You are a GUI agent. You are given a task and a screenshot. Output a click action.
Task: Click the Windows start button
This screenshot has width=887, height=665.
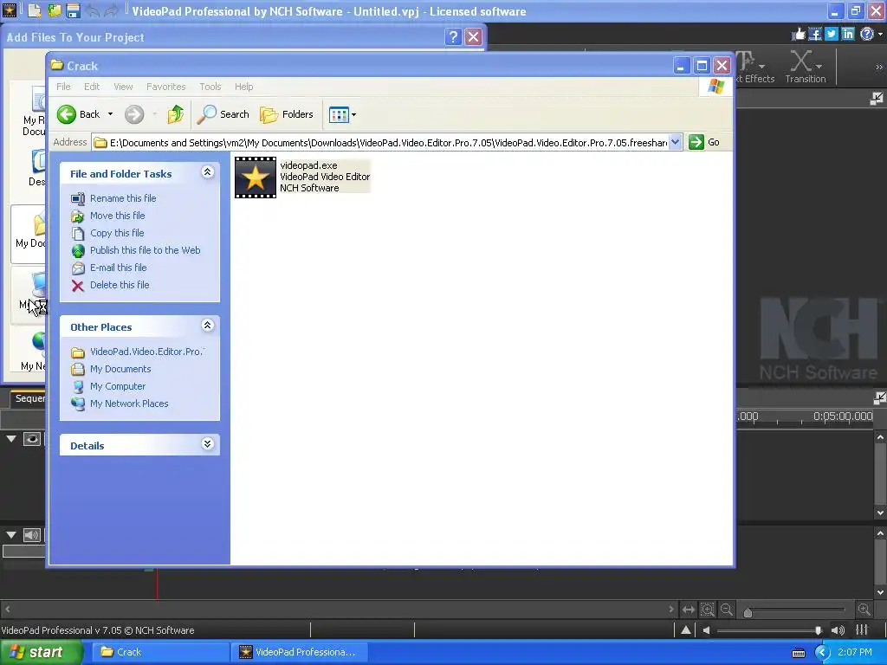(42, 653)
